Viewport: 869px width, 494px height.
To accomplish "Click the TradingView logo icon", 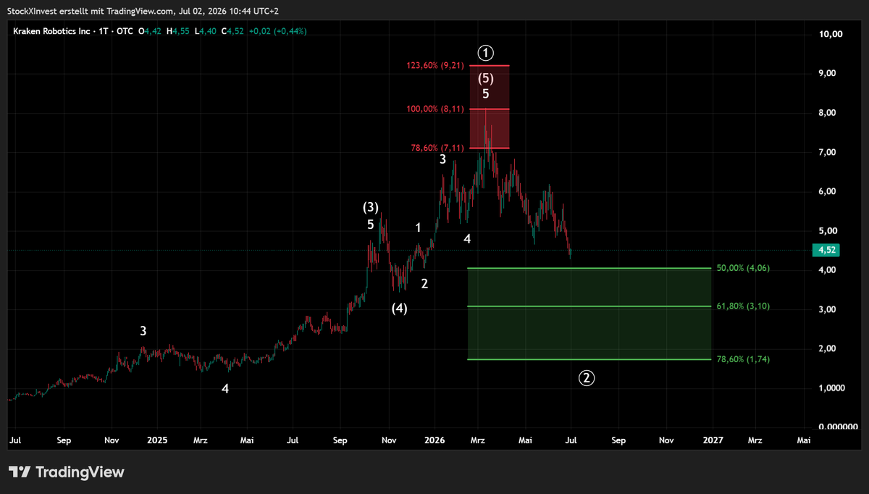I will click(20, 472).
